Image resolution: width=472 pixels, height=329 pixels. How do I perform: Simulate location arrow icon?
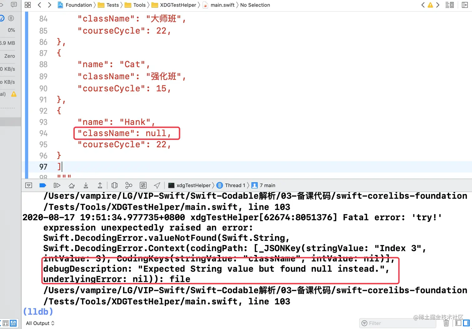click(157, 185)
